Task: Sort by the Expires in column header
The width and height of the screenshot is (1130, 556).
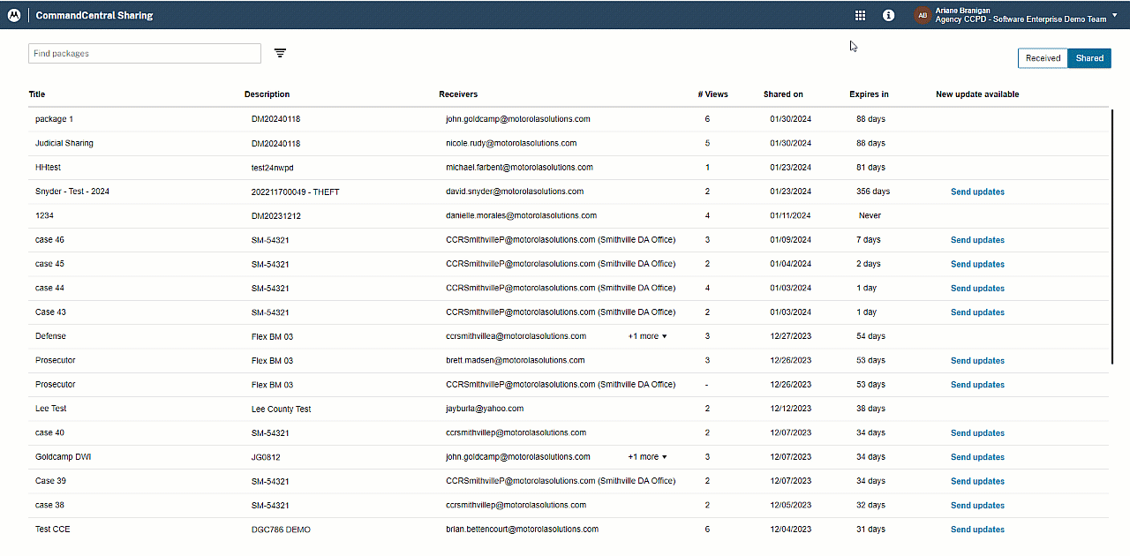Action: point(869,94)
